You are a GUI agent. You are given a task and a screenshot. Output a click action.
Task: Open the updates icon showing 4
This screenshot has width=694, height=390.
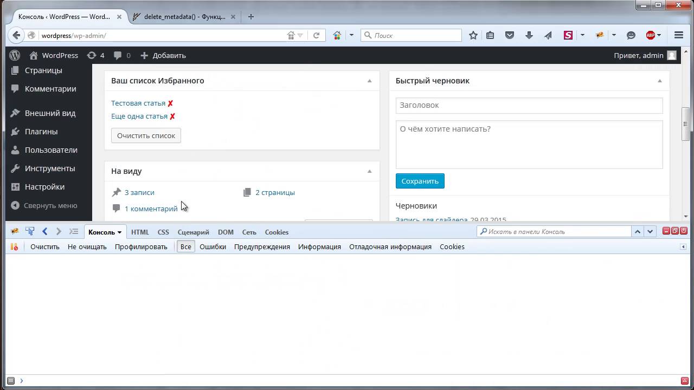click(x=95, y=55)
